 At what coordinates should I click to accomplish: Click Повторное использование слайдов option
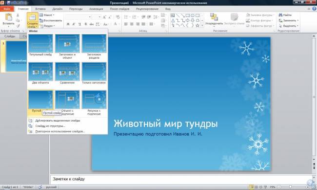pyautogui.click(x=60, y=131)
